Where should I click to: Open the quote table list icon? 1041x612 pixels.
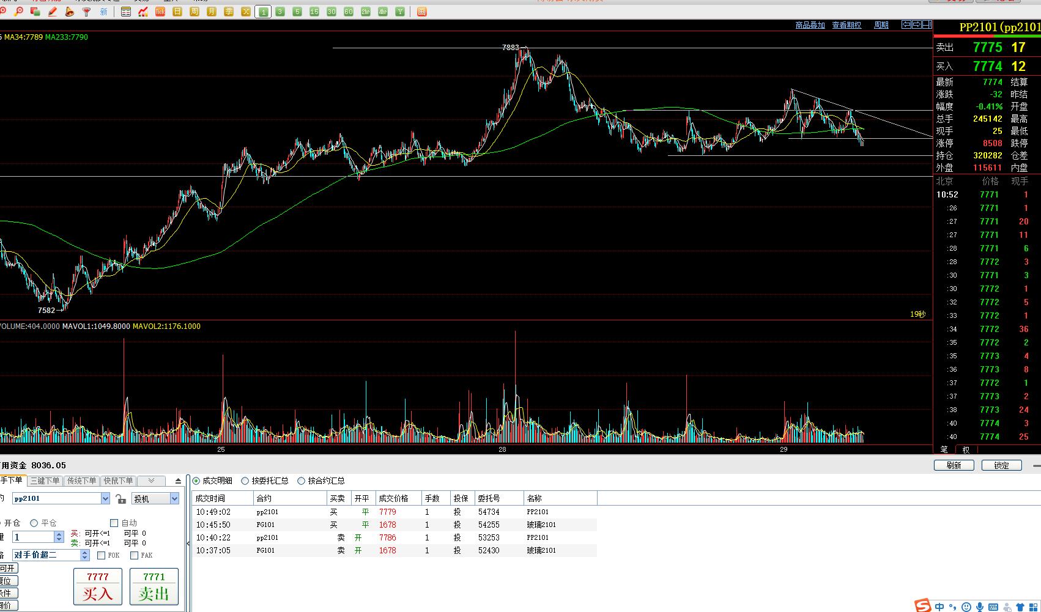coord(126,12)
